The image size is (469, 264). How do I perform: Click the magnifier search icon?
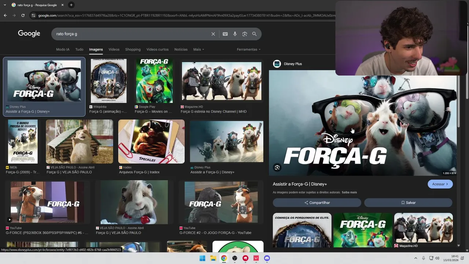tap(254, 34)
